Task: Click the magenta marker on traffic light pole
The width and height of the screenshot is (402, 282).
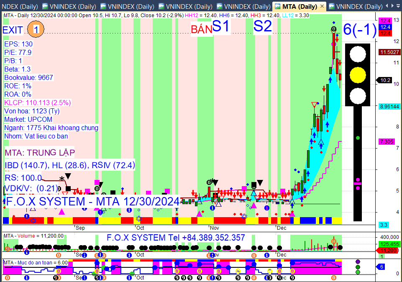Action: click(x=358, y=184)
